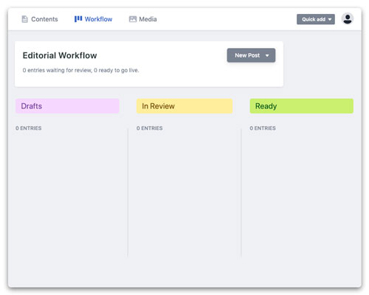This screenshot has height=295, width=369.
Task: Select the Ready column header
Action: pos(302,106)
